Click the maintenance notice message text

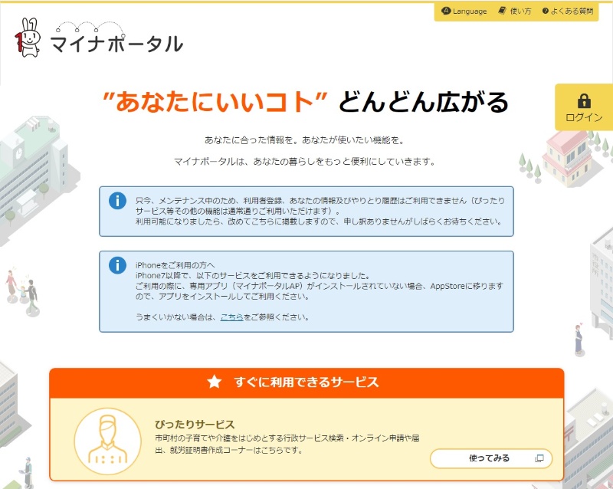click(x=318, y=210)
